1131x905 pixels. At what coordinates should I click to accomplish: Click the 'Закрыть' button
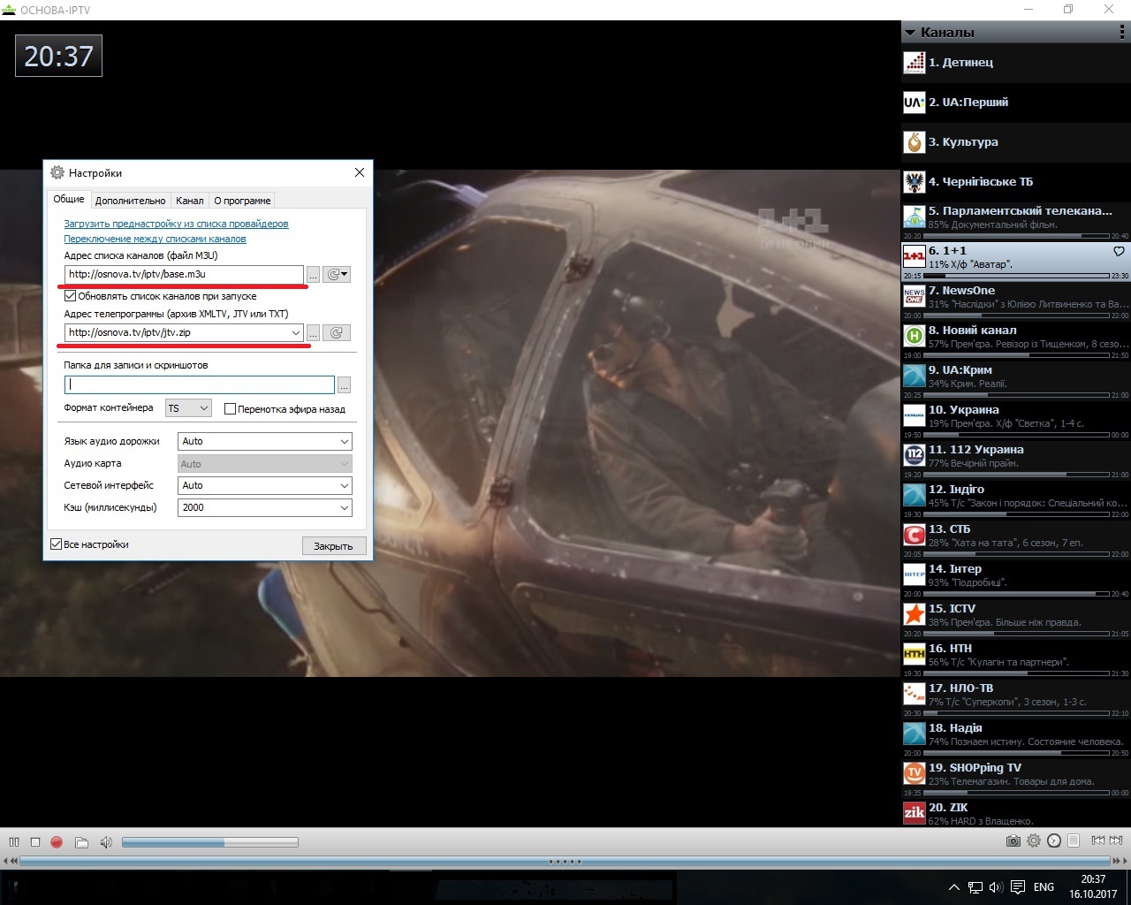coord(333,546)
